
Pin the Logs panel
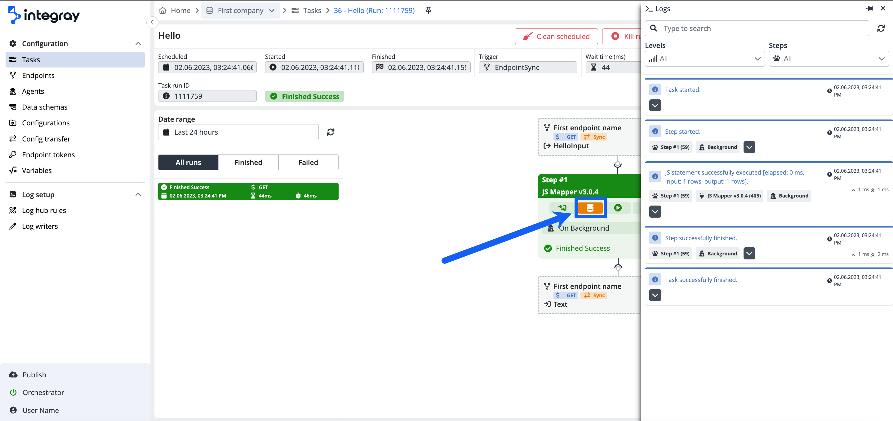click(x=870, y=8)
